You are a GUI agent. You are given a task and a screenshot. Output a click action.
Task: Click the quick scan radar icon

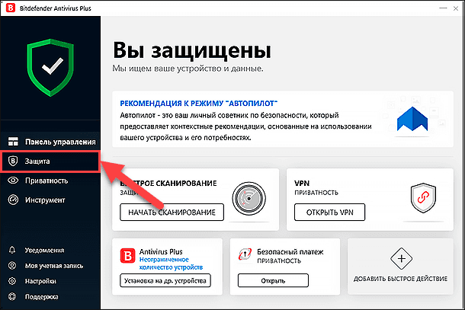(x=249, y=198)
